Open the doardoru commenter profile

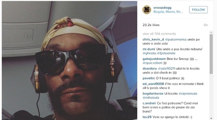point(149,68)
